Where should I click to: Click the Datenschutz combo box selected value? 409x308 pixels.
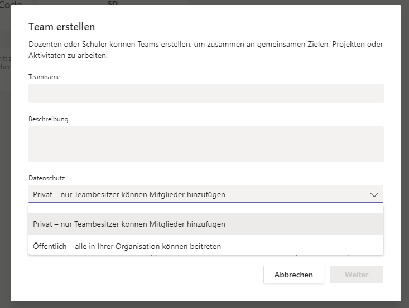coord(129,194)
